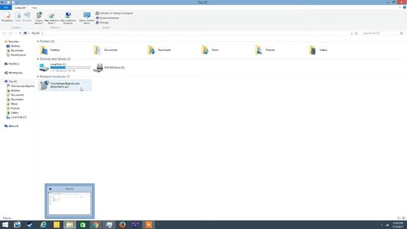This screenshot has height=229, width=407.
Task: Collapse the Folders (6) group
Action: [38, 41]
